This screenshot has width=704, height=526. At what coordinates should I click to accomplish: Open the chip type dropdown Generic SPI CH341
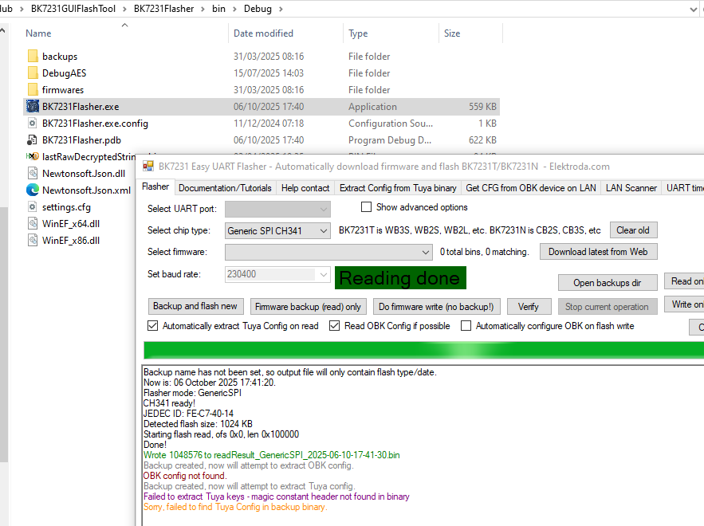click(x=278, y=230)
